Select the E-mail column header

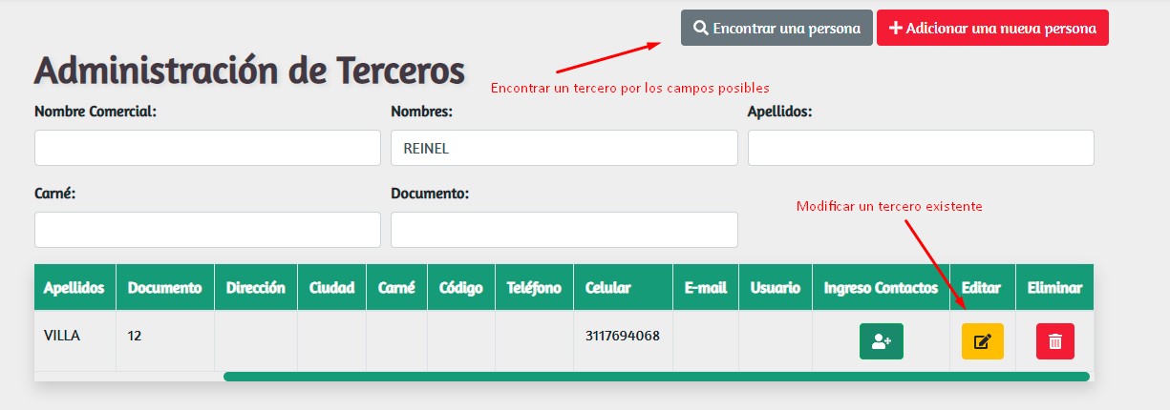click(x=705, y=288)
